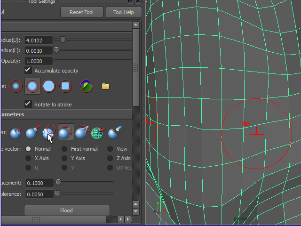Select the green-mesh Slide sculpt operation
The width and height of the screenshot is (301, 226).
(x=98, y=133)
